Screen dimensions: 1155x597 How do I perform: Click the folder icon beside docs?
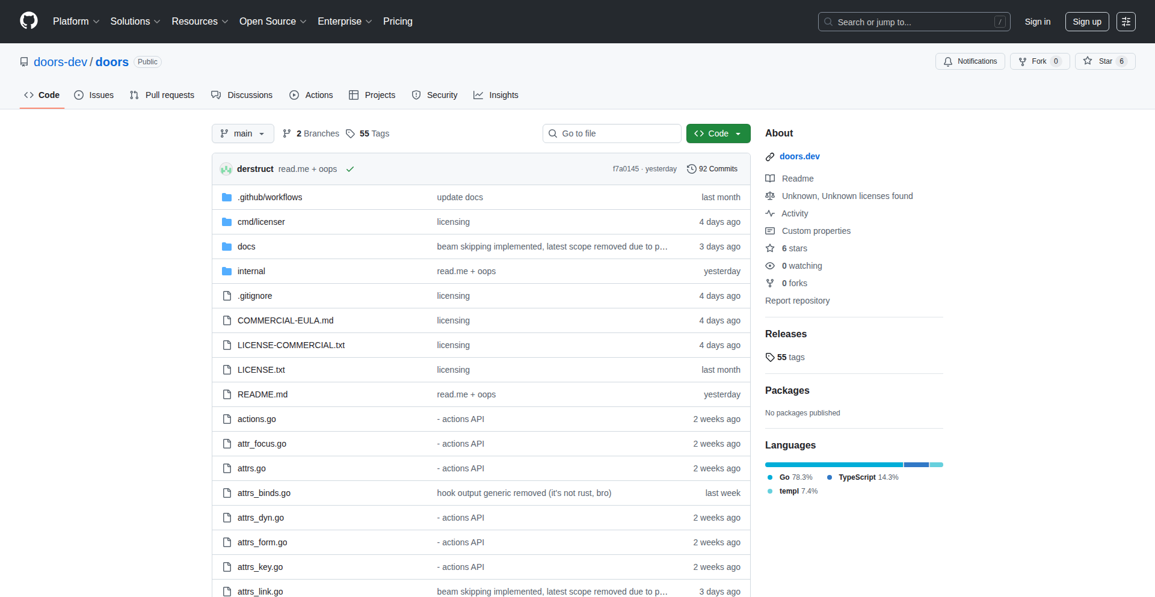tap(227, 246)
